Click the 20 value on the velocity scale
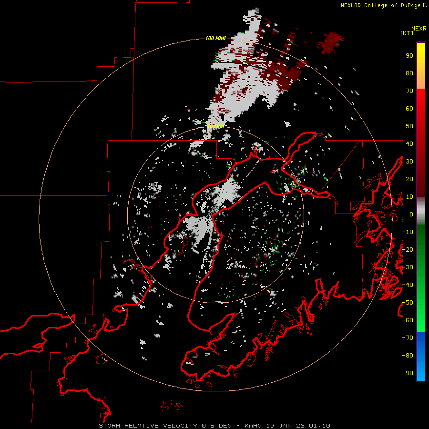429x429 pixels. pyautogui.click(x=409, y=179)
